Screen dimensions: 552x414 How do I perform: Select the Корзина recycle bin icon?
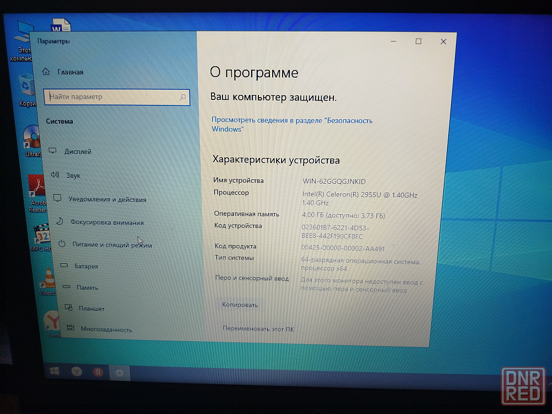26,90
